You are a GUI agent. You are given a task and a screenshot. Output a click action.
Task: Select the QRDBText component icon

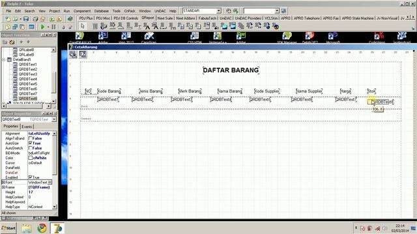156,26
